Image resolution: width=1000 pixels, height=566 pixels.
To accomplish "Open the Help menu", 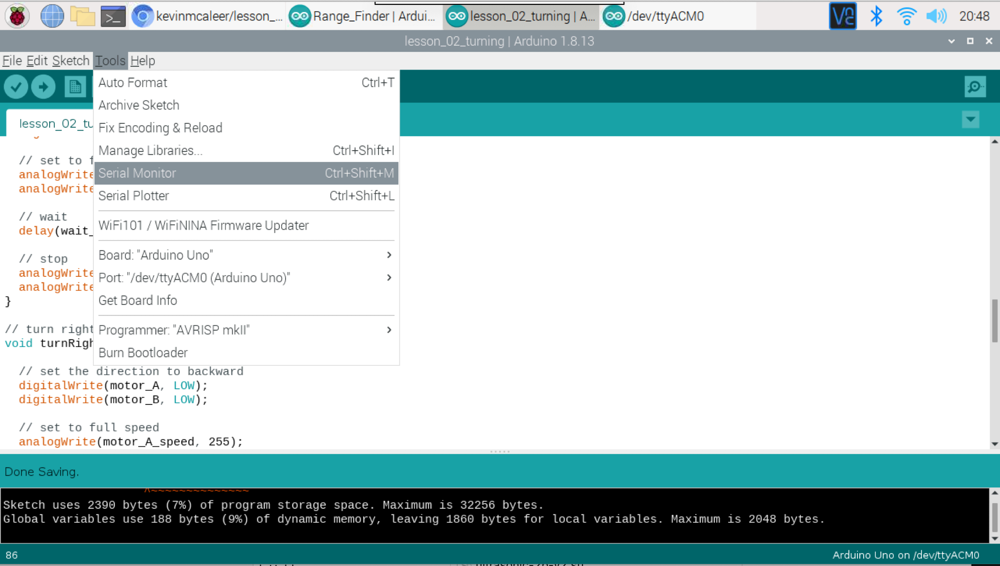I will click(143, 61).
